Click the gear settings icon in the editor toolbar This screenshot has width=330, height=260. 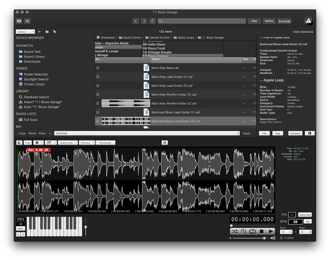37,143
